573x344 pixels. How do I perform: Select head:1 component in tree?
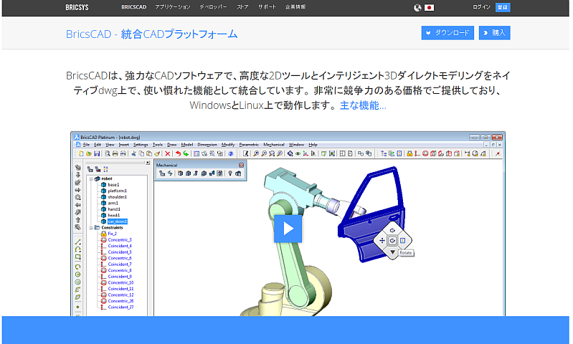click(113, 216)
